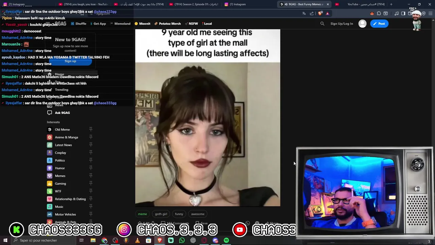The width and height of the screenshot is (435, 245).
Task: Open the MetaMask fox extension
Action: 372,13
